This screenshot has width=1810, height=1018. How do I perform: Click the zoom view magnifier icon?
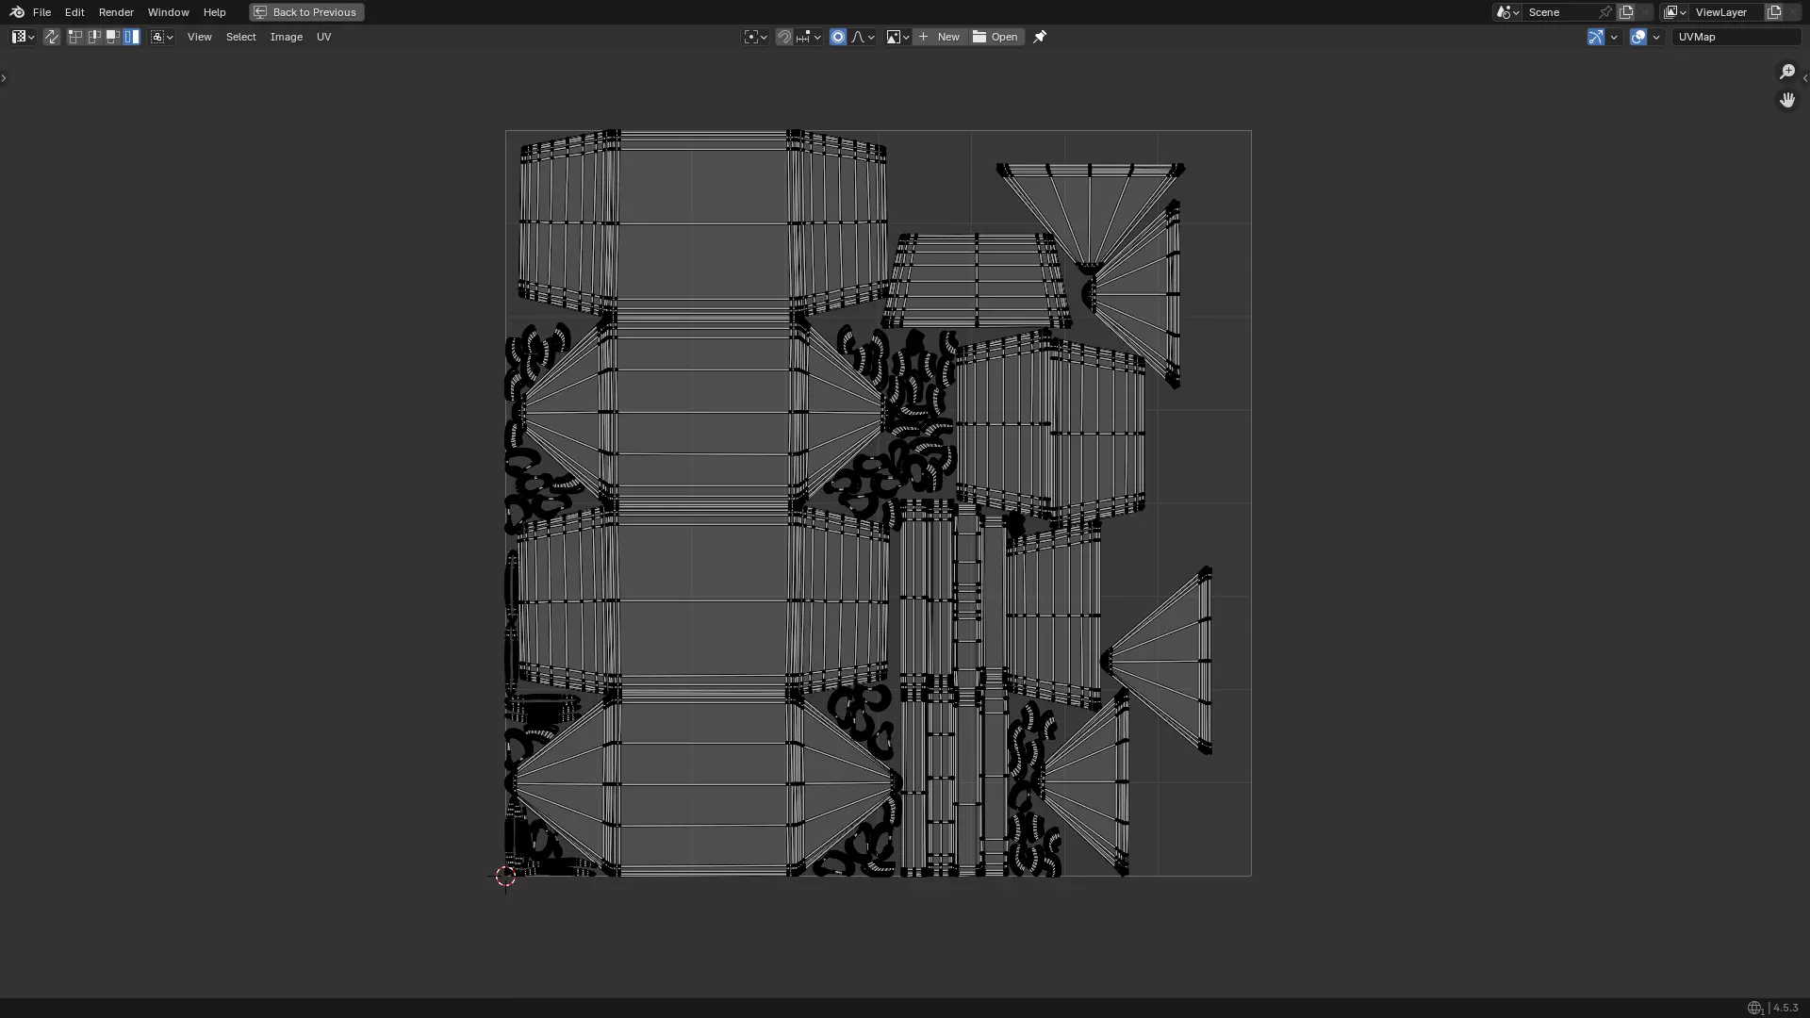1786,72
